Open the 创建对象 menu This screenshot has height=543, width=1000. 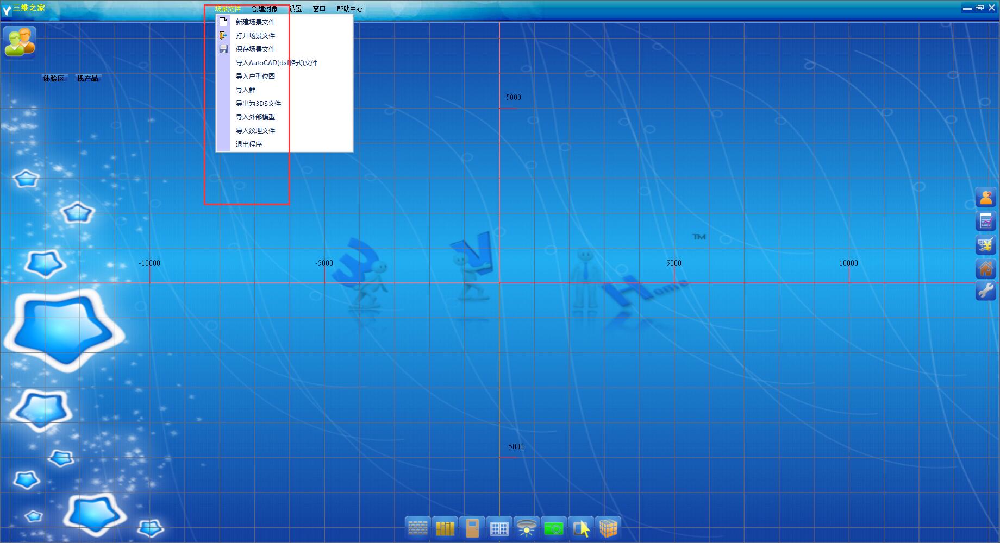pyautogui.click(x=265, y=9)
